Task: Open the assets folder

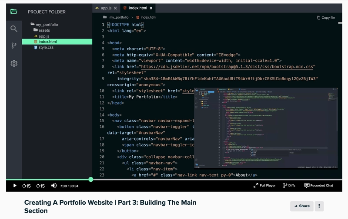Action: 41,30
